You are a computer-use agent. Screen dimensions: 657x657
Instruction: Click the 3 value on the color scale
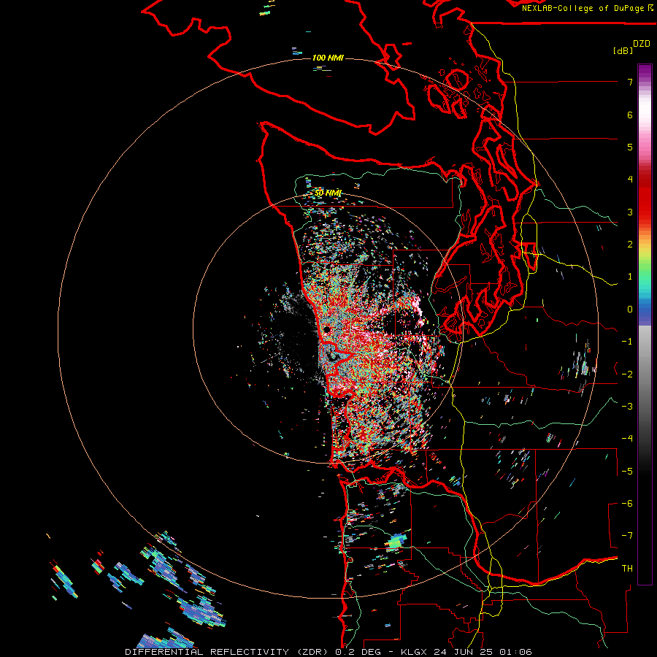point(630,212)
